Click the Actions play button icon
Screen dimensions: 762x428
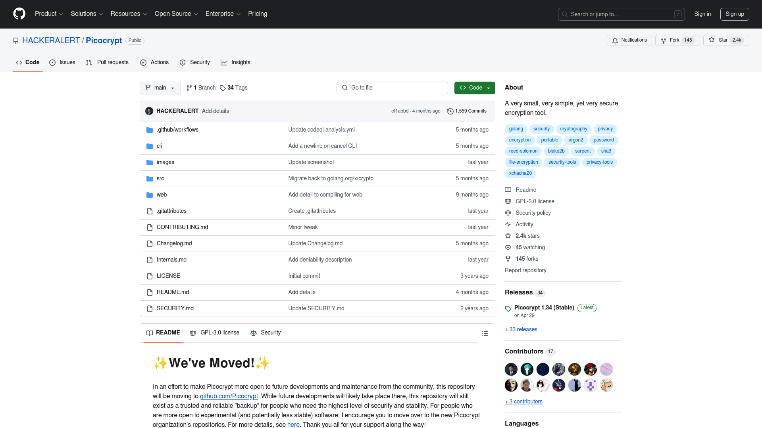point(143,62)
